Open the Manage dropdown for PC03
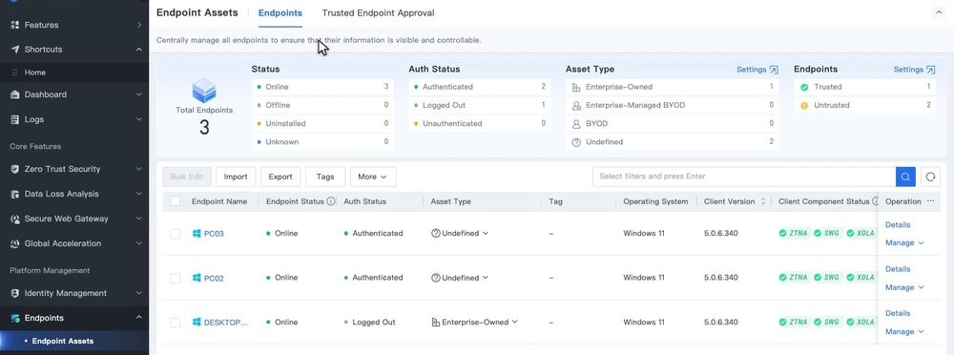 904,243
